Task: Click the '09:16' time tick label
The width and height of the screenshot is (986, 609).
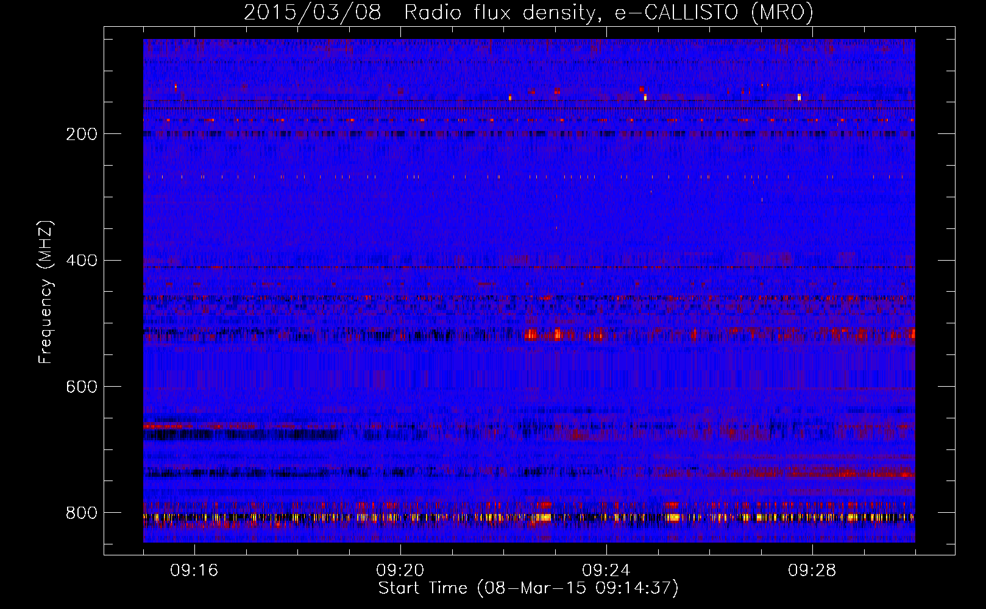Action: pyautogui.click(x=194, y=571)
